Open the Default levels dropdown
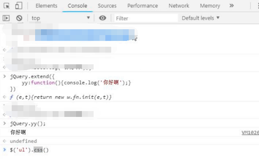This screenshot has height=159, width=259. [x=200, y=18]
